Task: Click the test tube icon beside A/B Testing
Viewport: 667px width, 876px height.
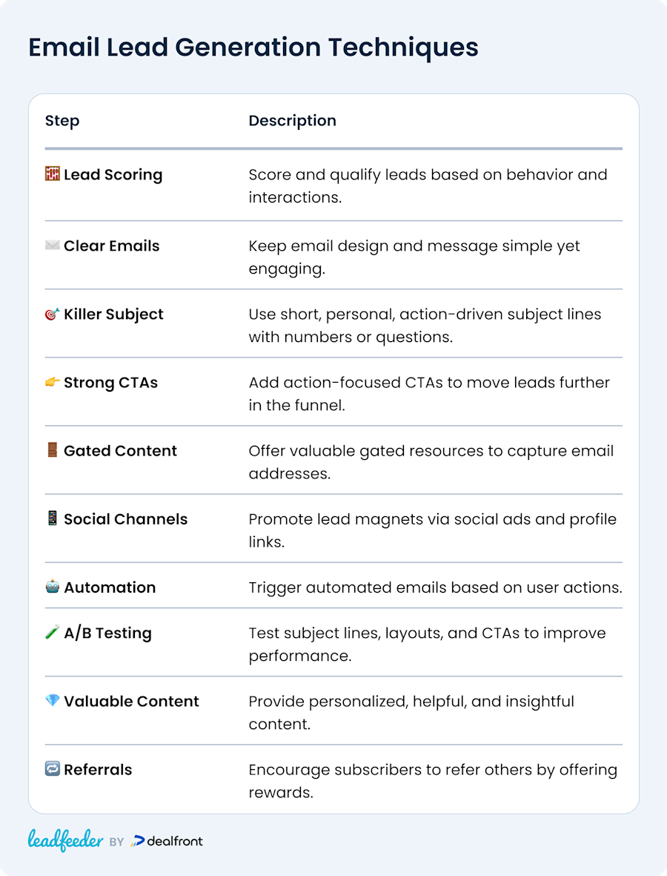Action: [53, 633]
